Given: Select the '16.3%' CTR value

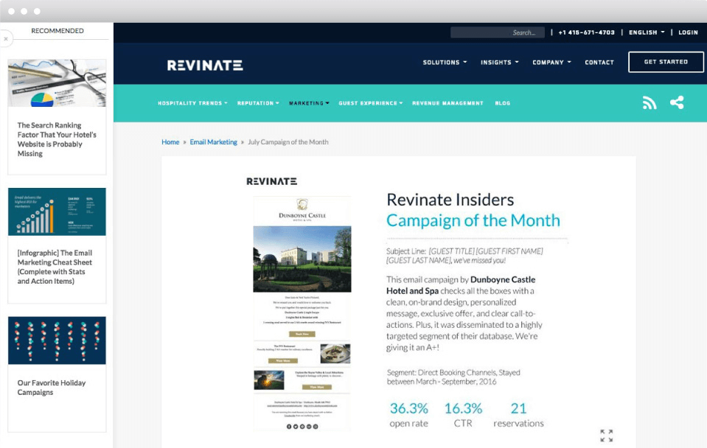Looking at the screenshot, I should click(x=463, y=408).
